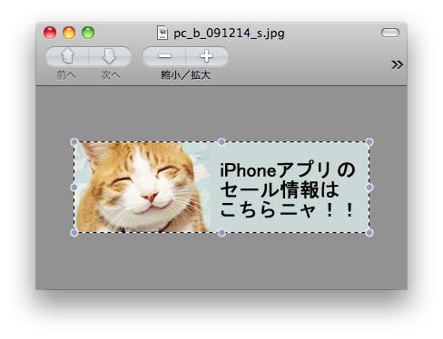
Task: Click the middle-left selection handle
Action: 74,188
